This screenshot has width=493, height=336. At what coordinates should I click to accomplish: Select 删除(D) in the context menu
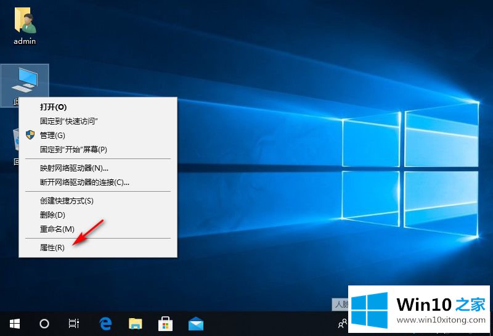click(x=52, y=215)
